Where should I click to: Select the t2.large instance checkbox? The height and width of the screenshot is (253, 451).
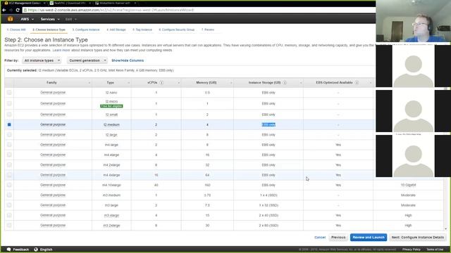click(x=9, y=134)
